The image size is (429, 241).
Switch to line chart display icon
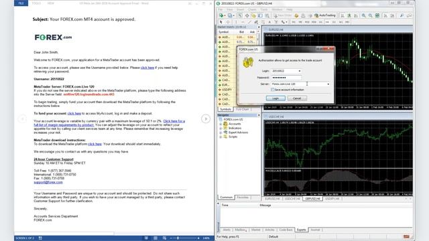click(x=356, y=15)
